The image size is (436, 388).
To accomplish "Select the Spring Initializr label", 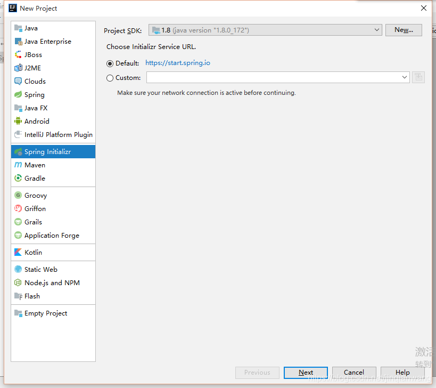I will click(x=47, y=152).
